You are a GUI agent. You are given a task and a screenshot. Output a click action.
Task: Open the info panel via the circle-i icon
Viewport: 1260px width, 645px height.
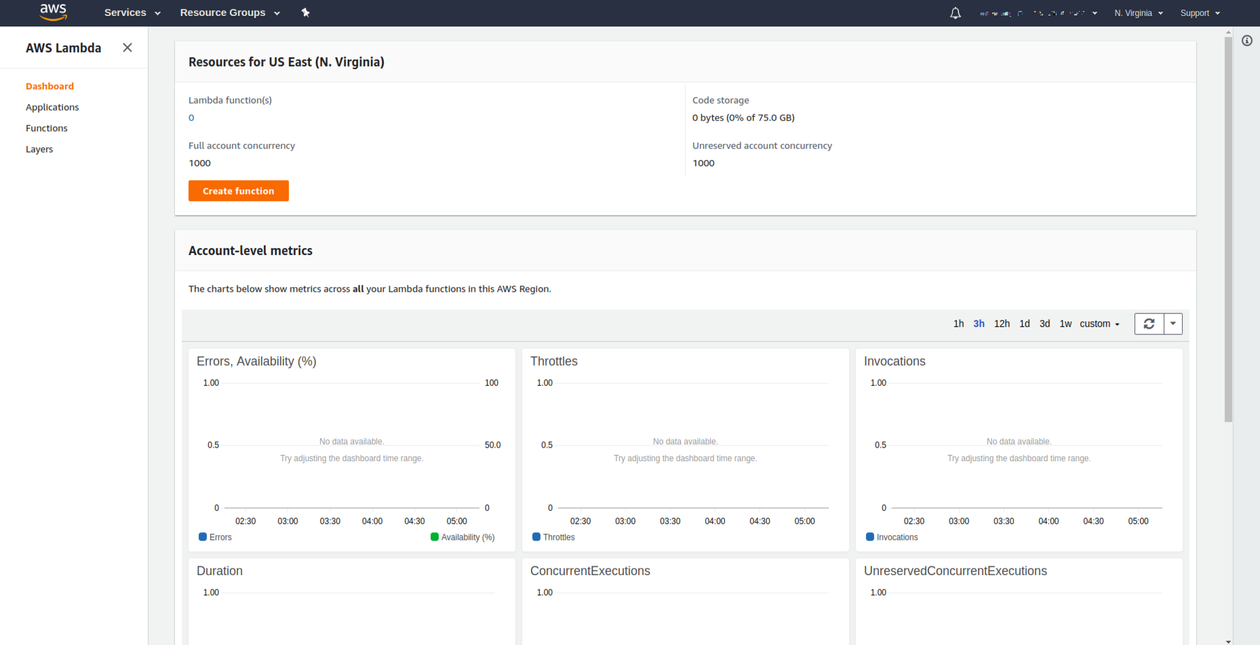tap(1247, 41)
